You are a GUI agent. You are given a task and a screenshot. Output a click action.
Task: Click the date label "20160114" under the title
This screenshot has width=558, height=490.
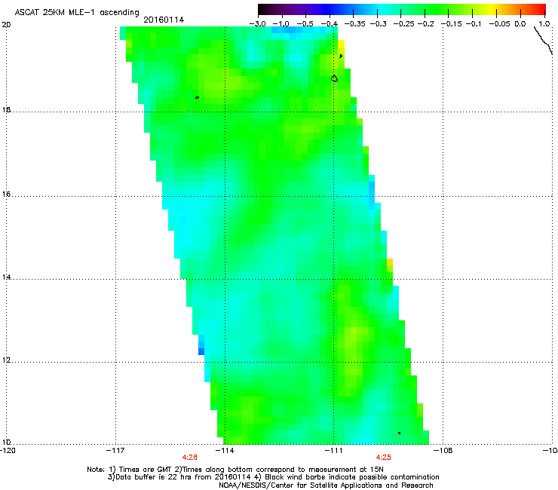tap(164, 20)
